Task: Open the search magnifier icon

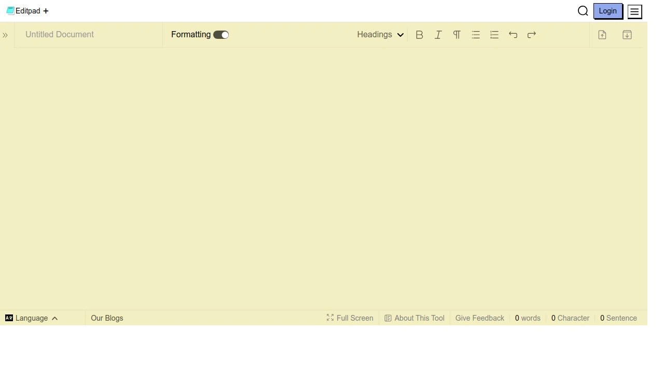Action: click(x=583, y=11)
